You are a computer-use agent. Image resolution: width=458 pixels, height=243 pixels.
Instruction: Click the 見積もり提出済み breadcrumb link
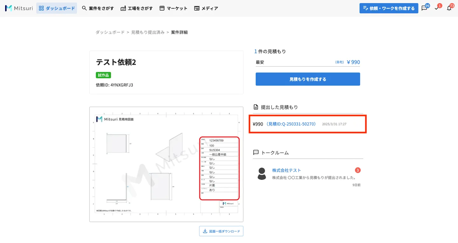coord(148,32)
